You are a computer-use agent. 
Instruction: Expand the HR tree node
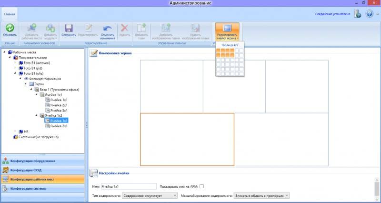(x=15, y=131)
